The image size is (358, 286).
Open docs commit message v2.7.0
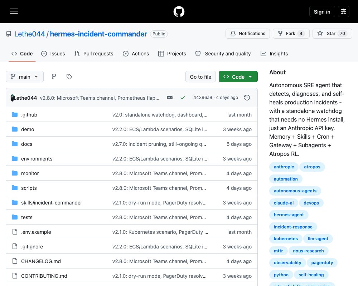pyautogui.click(x=159, y=144)
